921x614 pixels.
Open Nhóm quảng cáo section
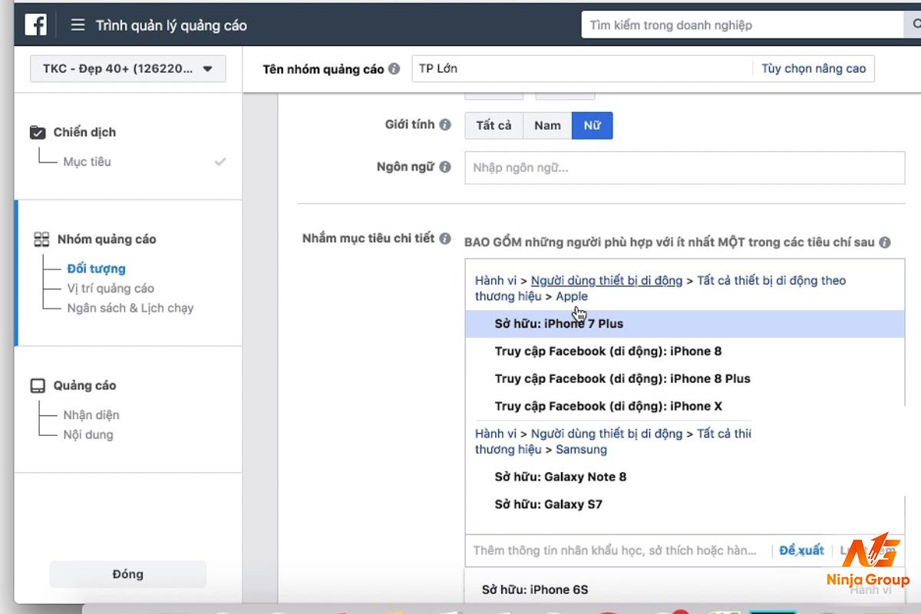click(x=107, y=239)
